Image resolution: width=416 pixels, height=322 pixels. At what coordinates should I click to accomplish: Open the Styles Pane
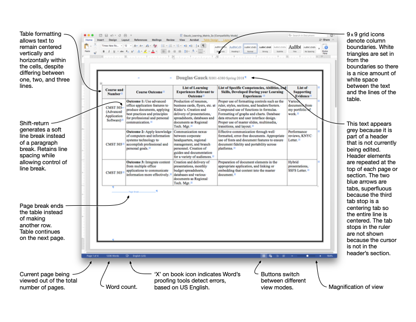325,48
